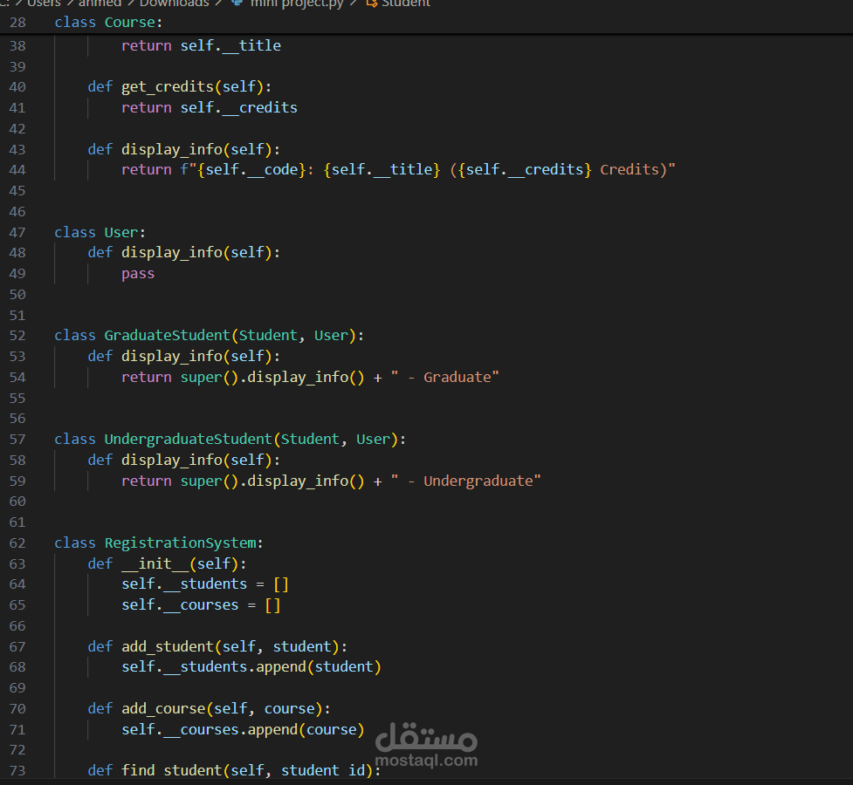Viewport: 853px width, 785px height.
Task: Click self.__title on line 38
Action: (x=230, y=45)
